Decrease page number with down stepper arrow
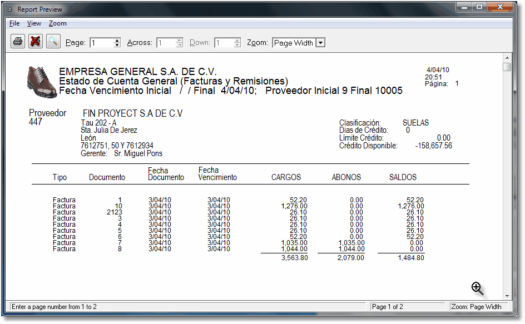Image resolution: width=525 pixels, height=324 pixels. pos(117,45)
